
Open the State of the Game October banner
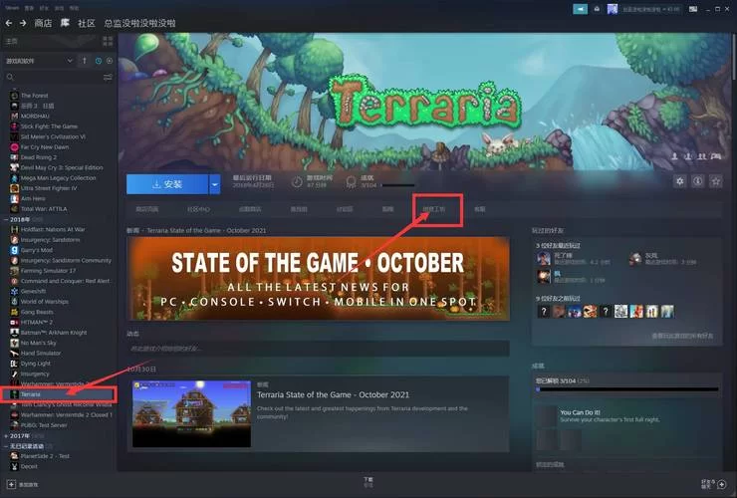click(x=318, y=280)
